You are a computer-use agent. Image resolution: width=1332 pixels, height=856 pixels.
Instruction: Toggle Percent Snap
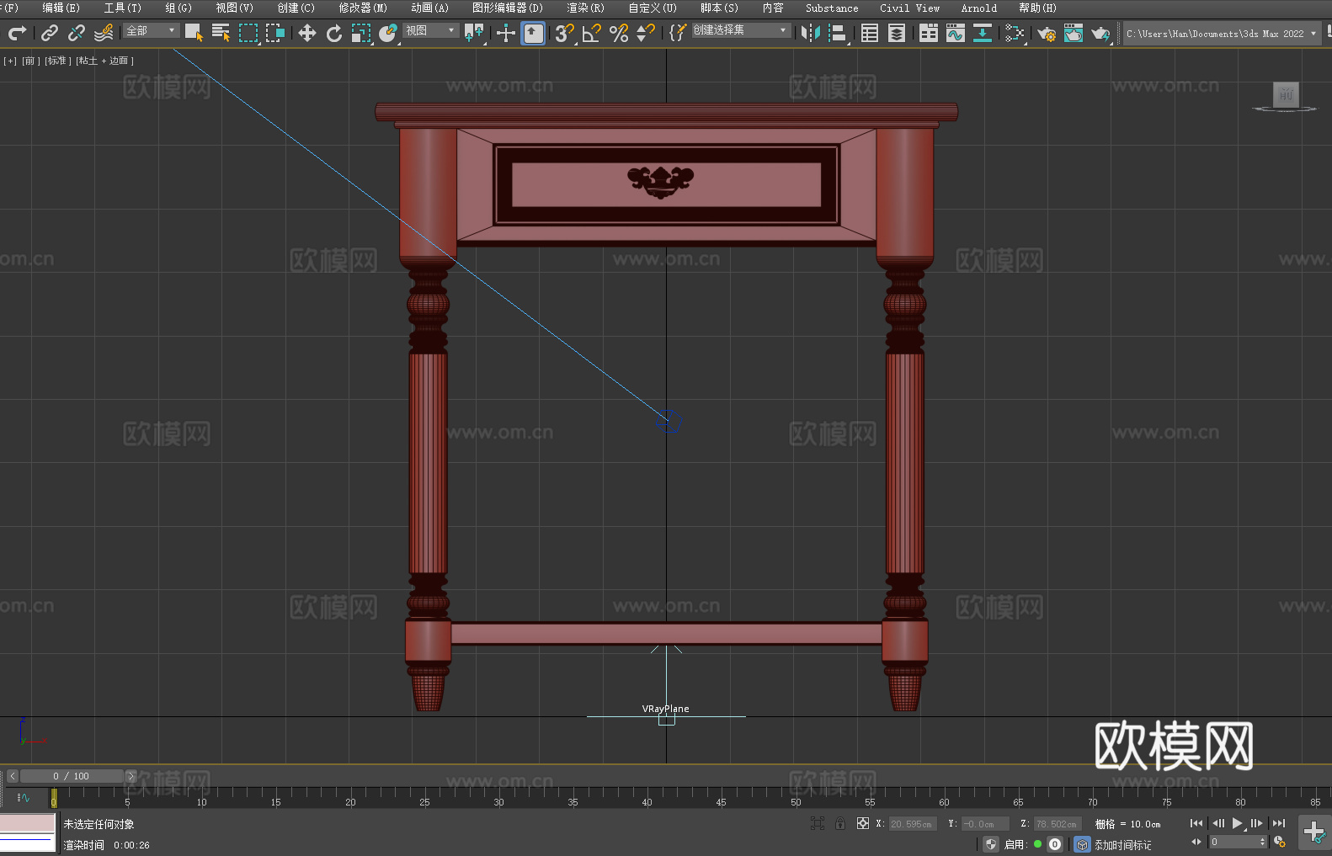coord(619,33)
